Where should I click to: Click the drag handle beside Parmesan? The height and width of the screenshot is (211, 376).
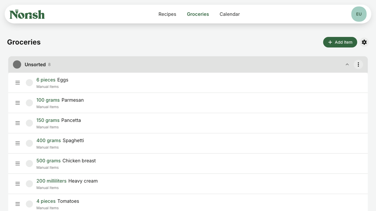point(18,103)
